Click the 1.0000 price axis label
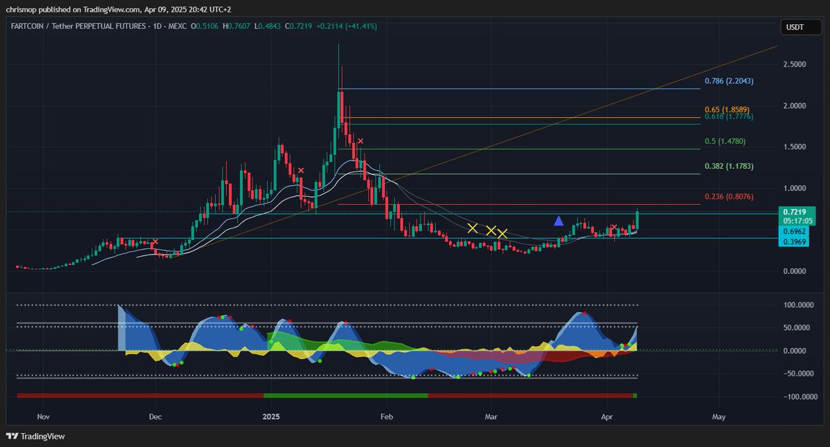830x447 pixels. click(x=794, y=188)
